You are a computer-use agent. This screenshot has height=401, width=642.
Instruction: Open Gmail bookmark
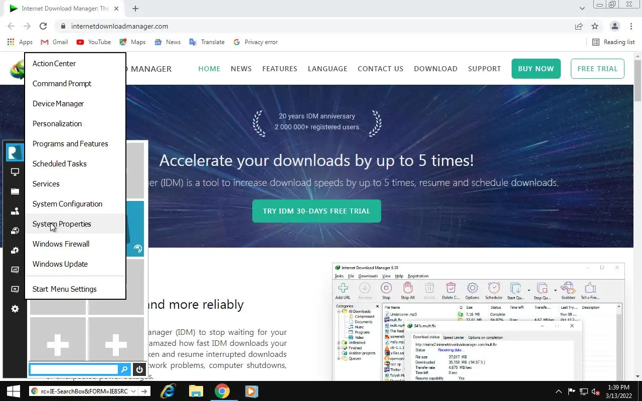54,42
